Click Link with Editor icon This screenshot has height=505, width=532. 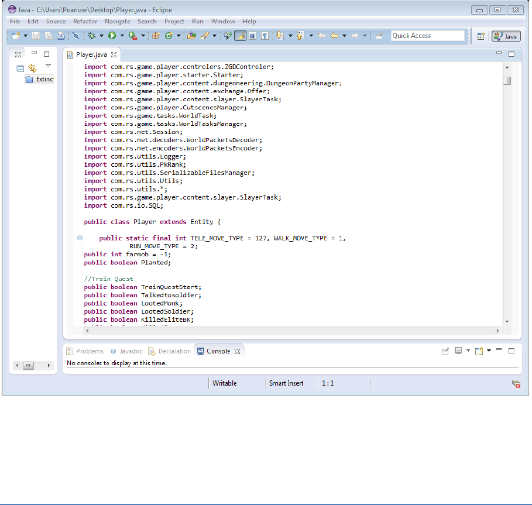tap(33, 68)
